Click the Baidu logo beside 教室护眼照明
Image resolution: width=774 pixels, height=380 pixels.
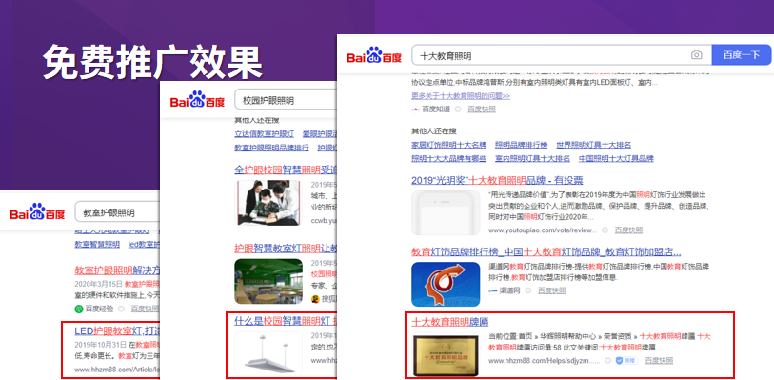point(37,211)
